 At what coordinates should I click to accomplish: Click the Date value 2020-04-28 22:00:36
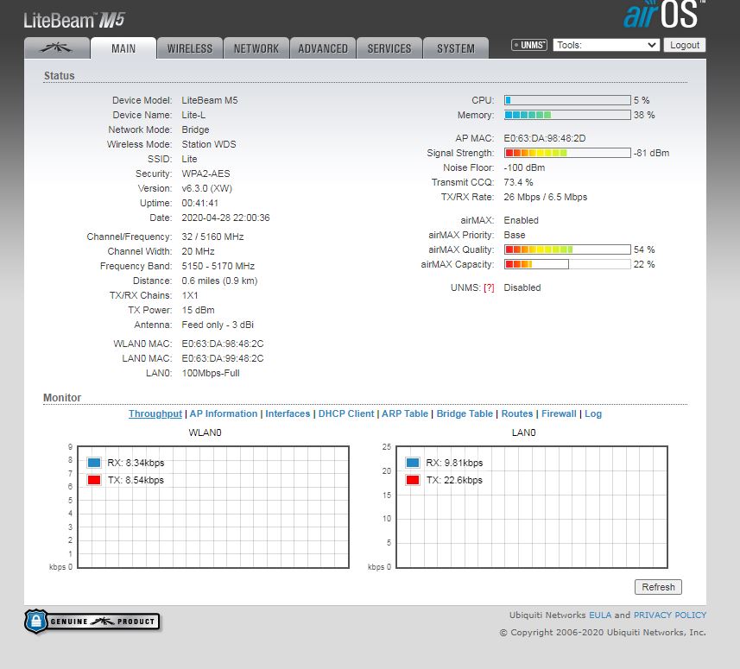(225, 218)
